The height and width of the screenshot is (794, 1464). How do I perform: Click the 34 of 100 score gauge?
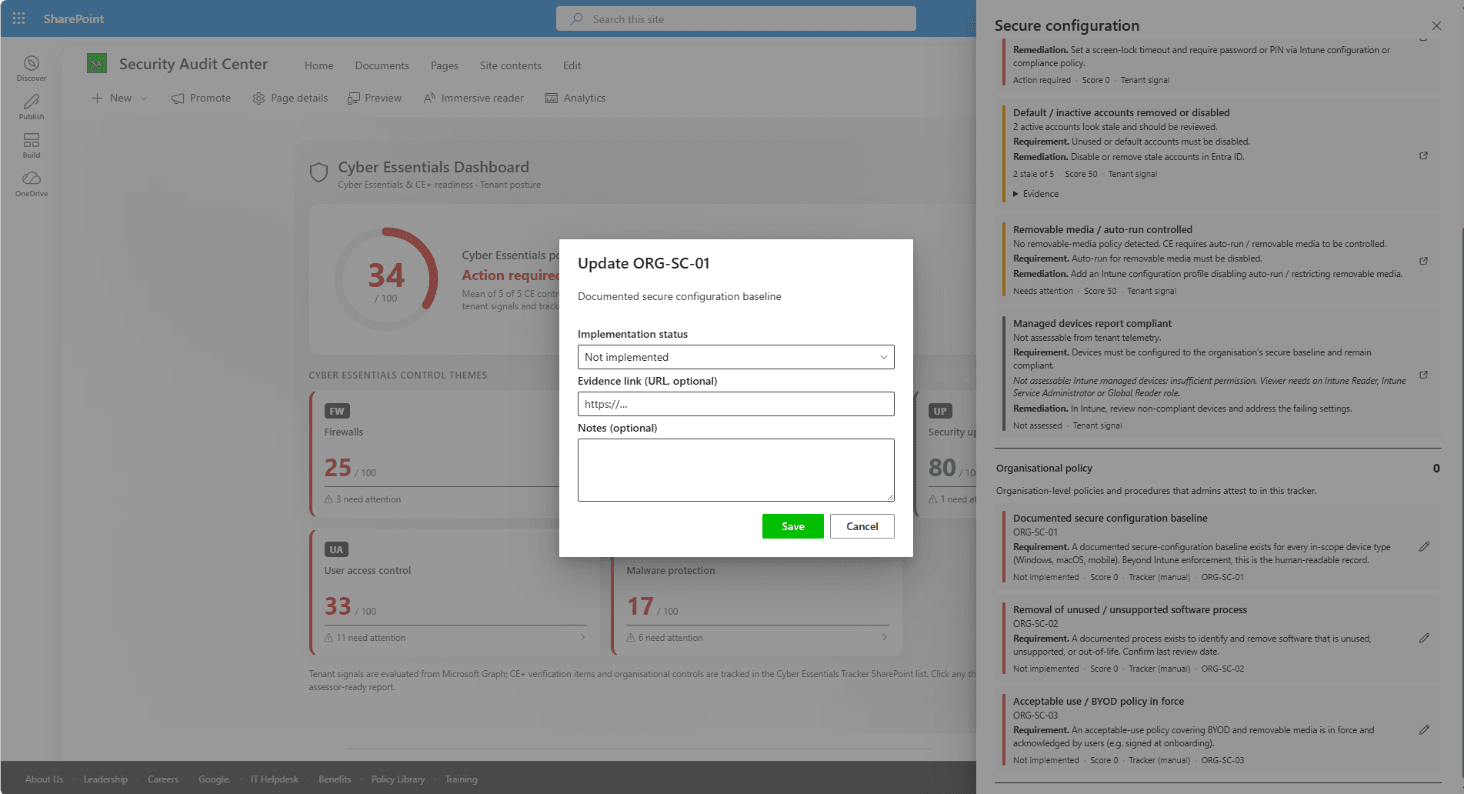click(x=386, y=279)
